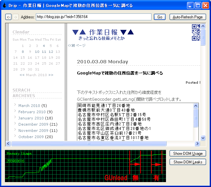Screen dimensions: 211x187
Task: Click chevron beside March 2010 archive
Action: pos(15,105)
